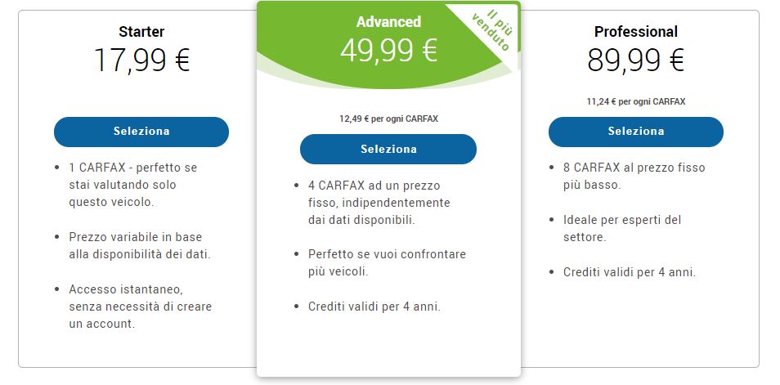Screen dimensions: 780x385
Task: Click 'Crediti validi per 4 anni' in Professional
Action: coord(630,272)
